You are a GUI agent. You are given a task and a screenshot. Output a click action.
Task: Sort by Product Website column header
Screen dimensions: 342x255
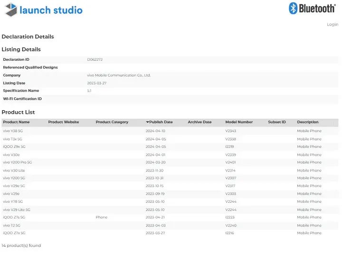click(x=64, y=122)
